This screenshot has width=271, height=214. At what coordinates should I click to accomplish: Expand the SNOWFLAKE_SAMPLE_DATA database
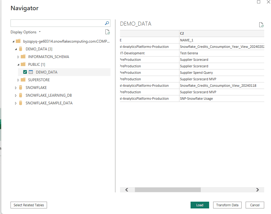[16, 103]
